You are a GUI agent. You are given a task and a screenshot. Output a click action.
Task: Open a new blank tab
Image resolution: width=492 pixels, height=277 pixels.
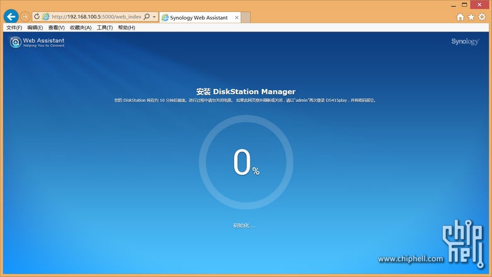point(246,18)
